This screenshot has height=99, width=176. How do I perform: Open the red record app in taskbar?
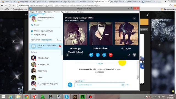90,97
